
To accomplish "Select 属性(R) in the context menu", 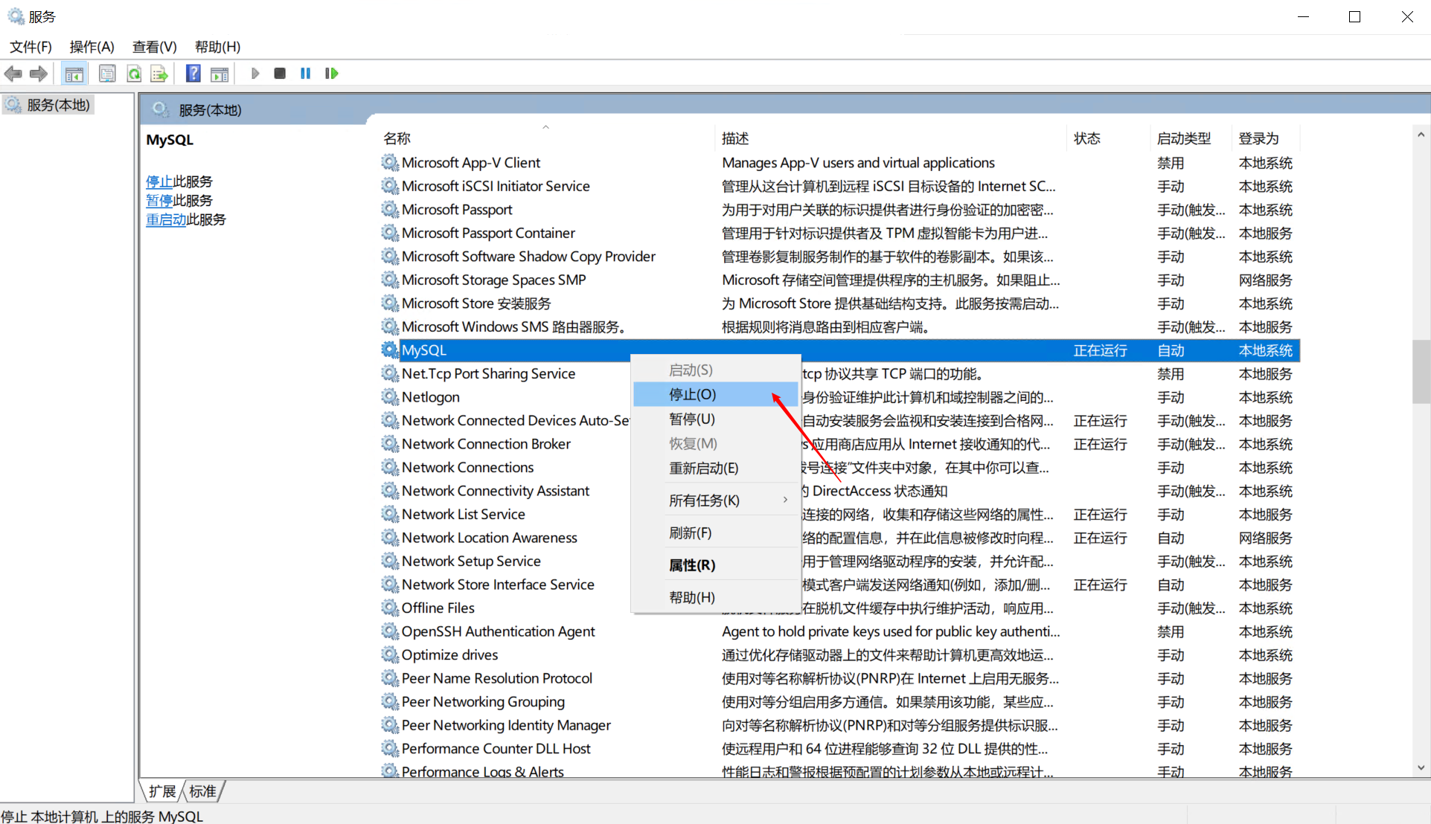I will [x=692, y=565].
